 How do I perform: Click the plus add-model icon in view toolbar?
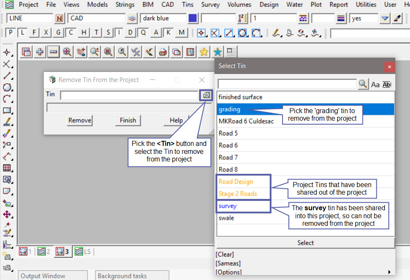[40, 52]
